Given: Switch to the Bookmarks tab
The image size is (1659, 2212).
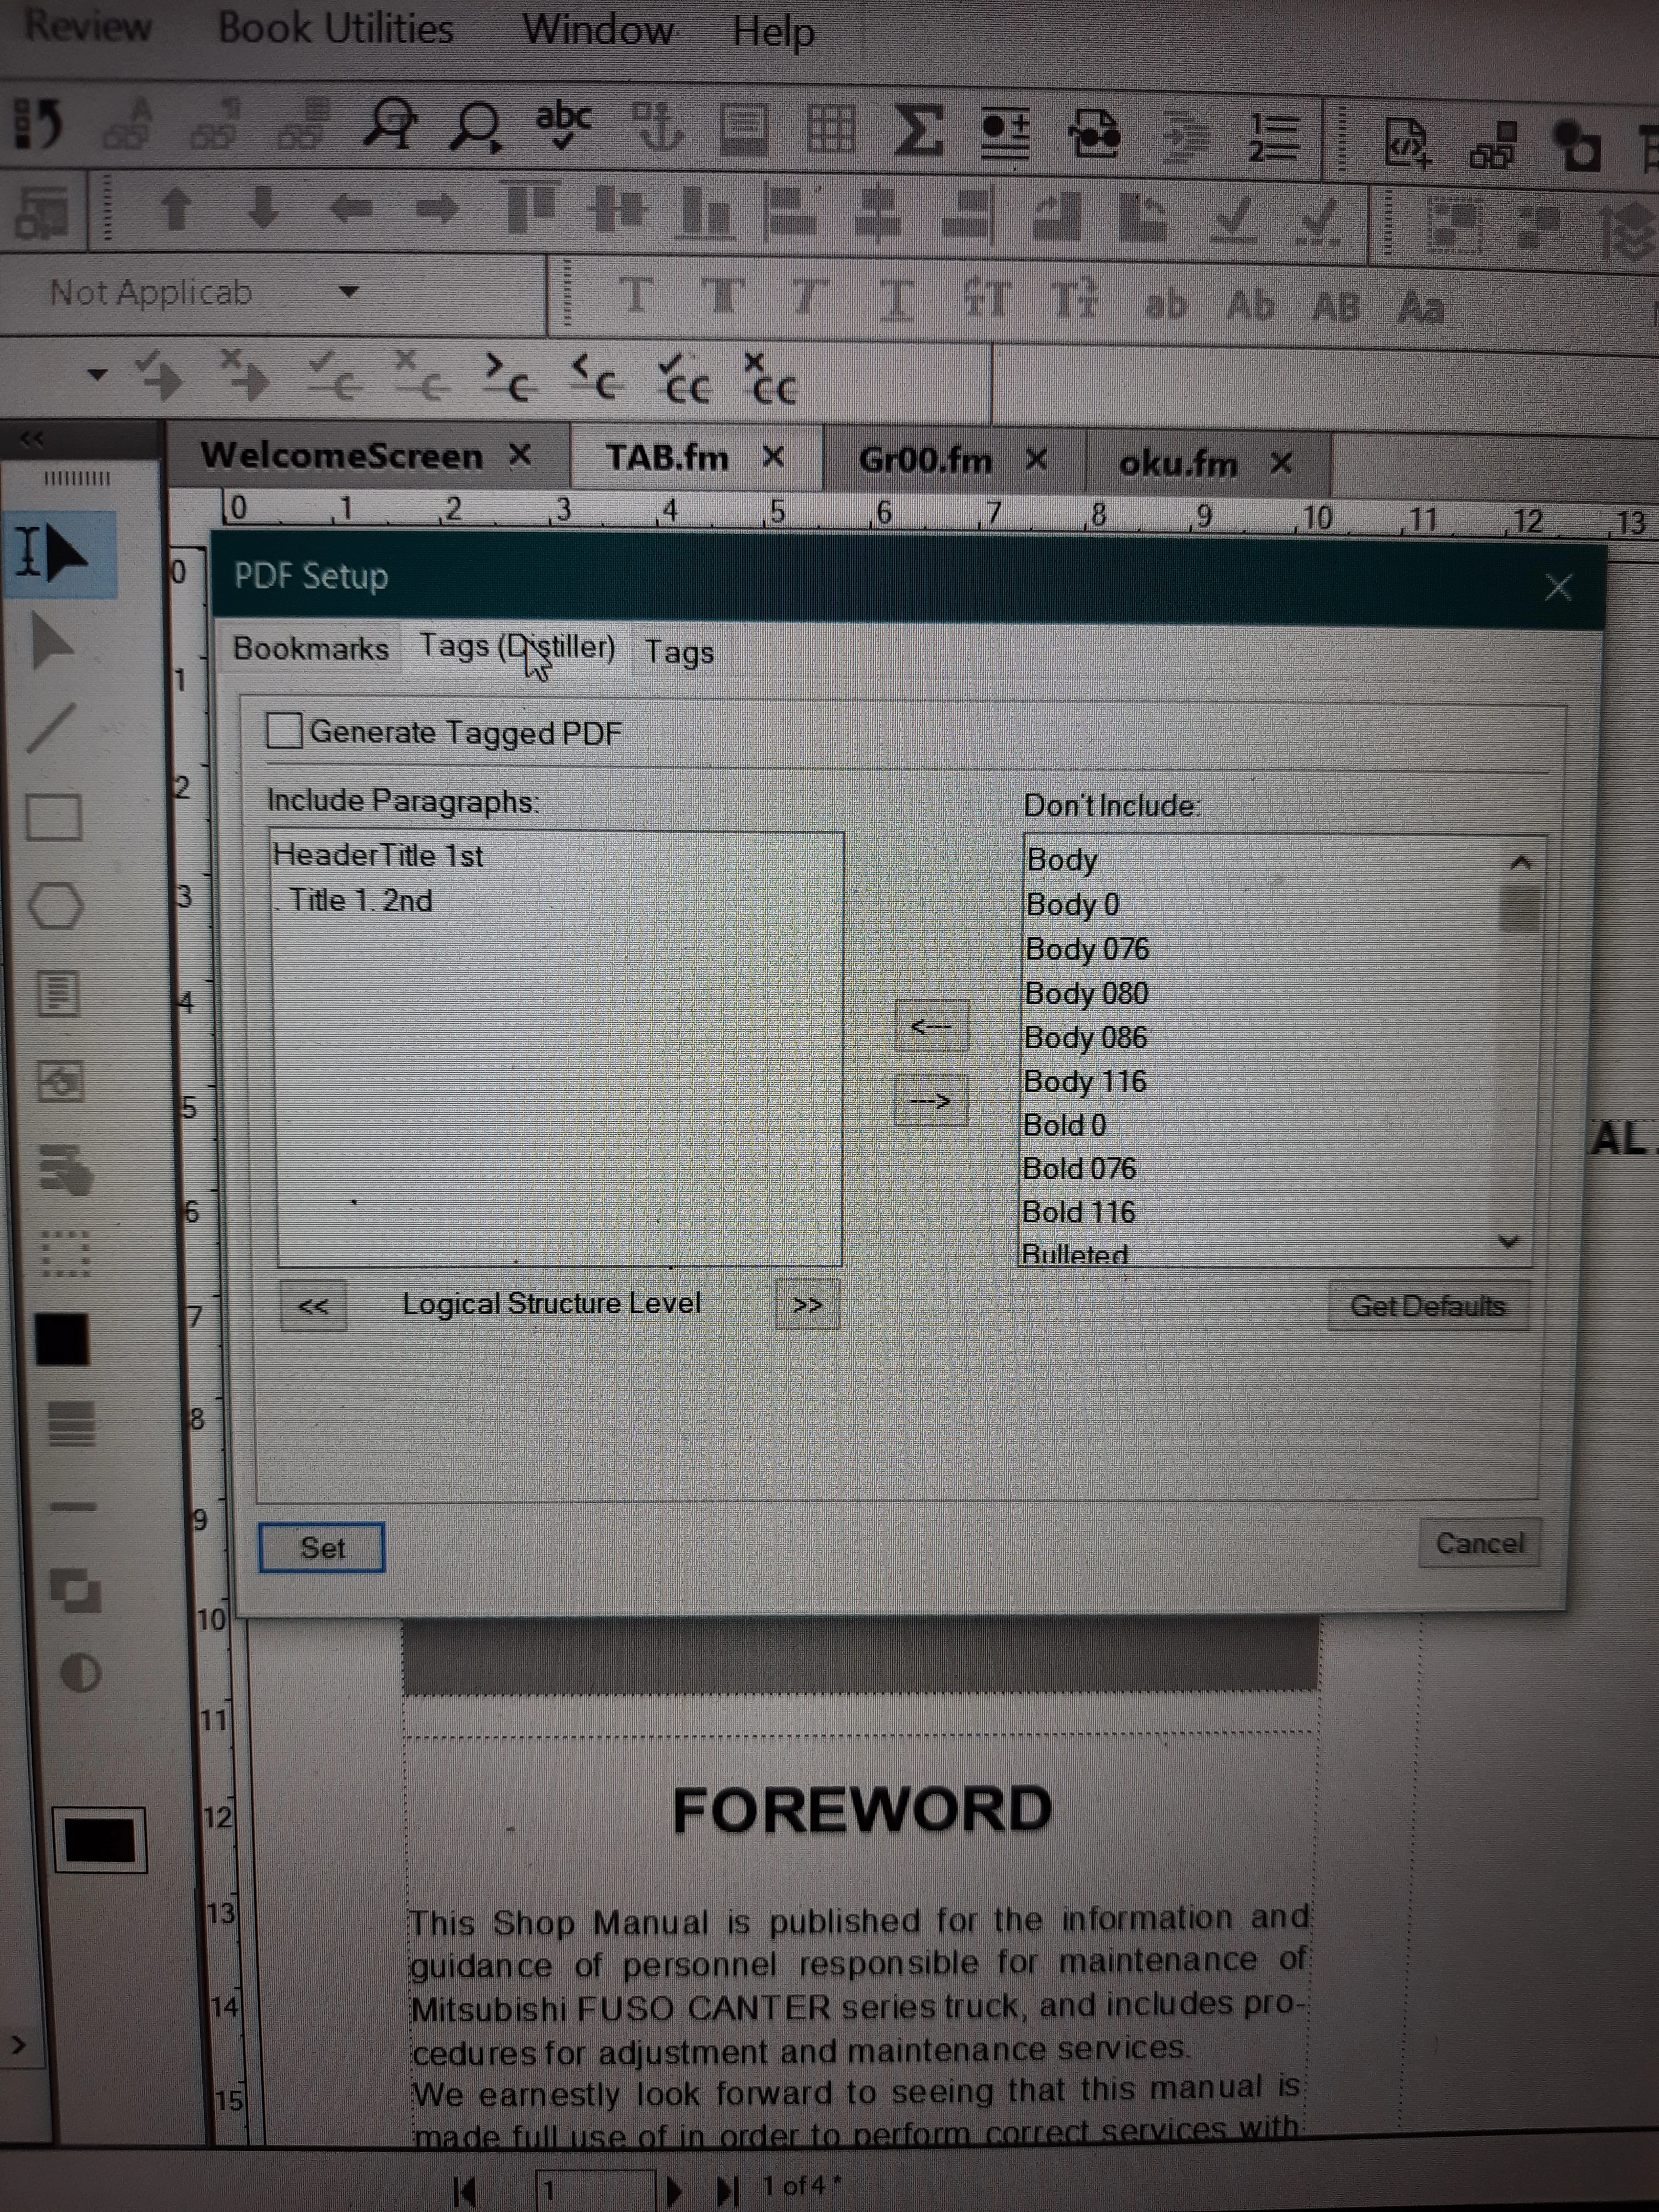Looking at the screenshot, I should coord(310,648).
